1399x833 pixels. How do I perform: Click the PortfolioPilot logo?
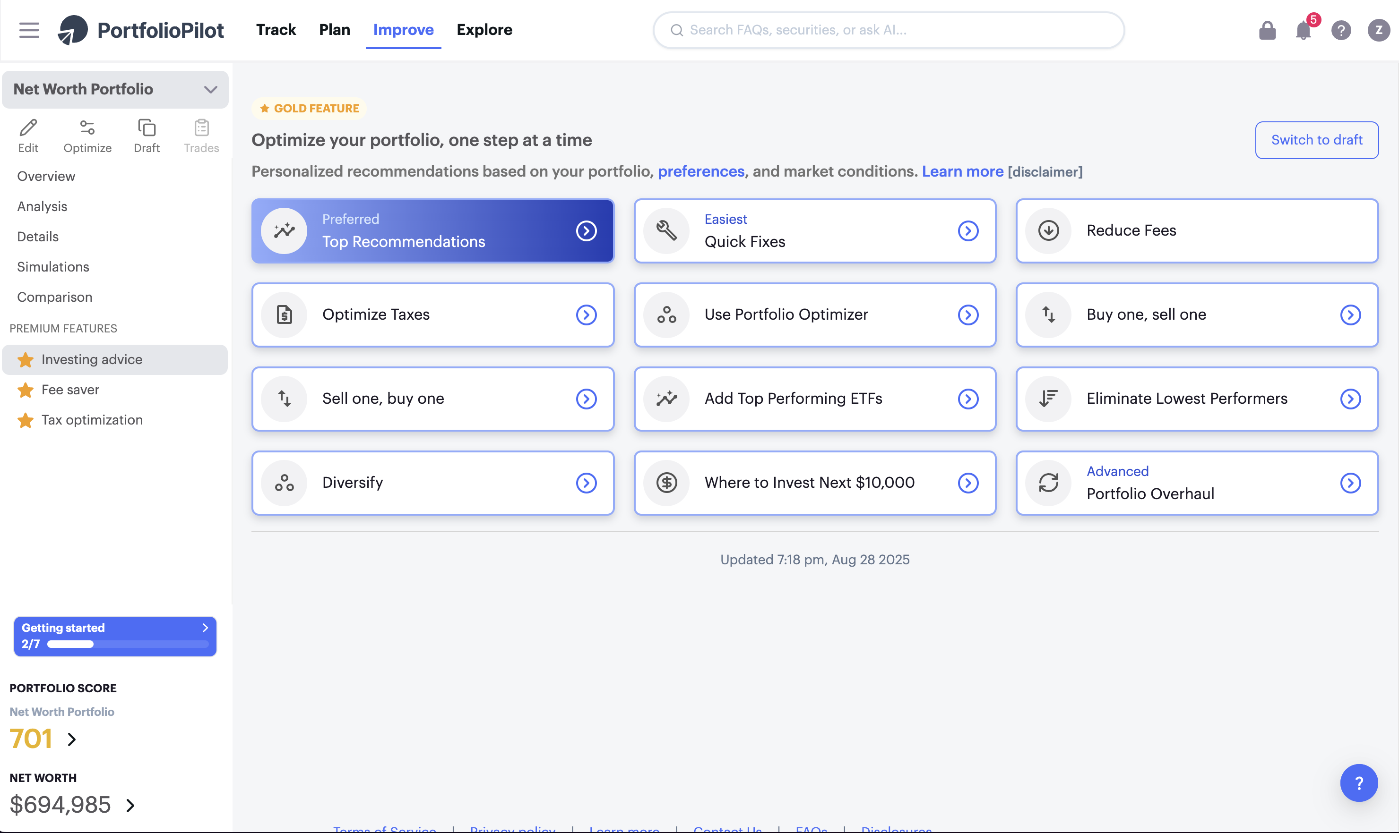(140, 30)
